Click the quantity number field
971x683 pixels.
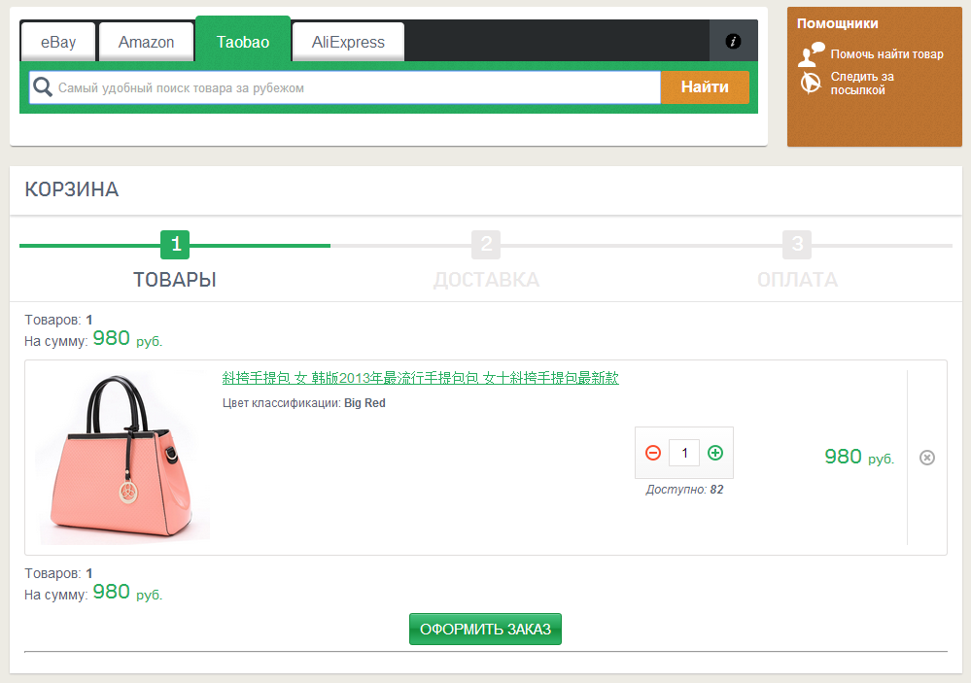(x=684, y=453)
